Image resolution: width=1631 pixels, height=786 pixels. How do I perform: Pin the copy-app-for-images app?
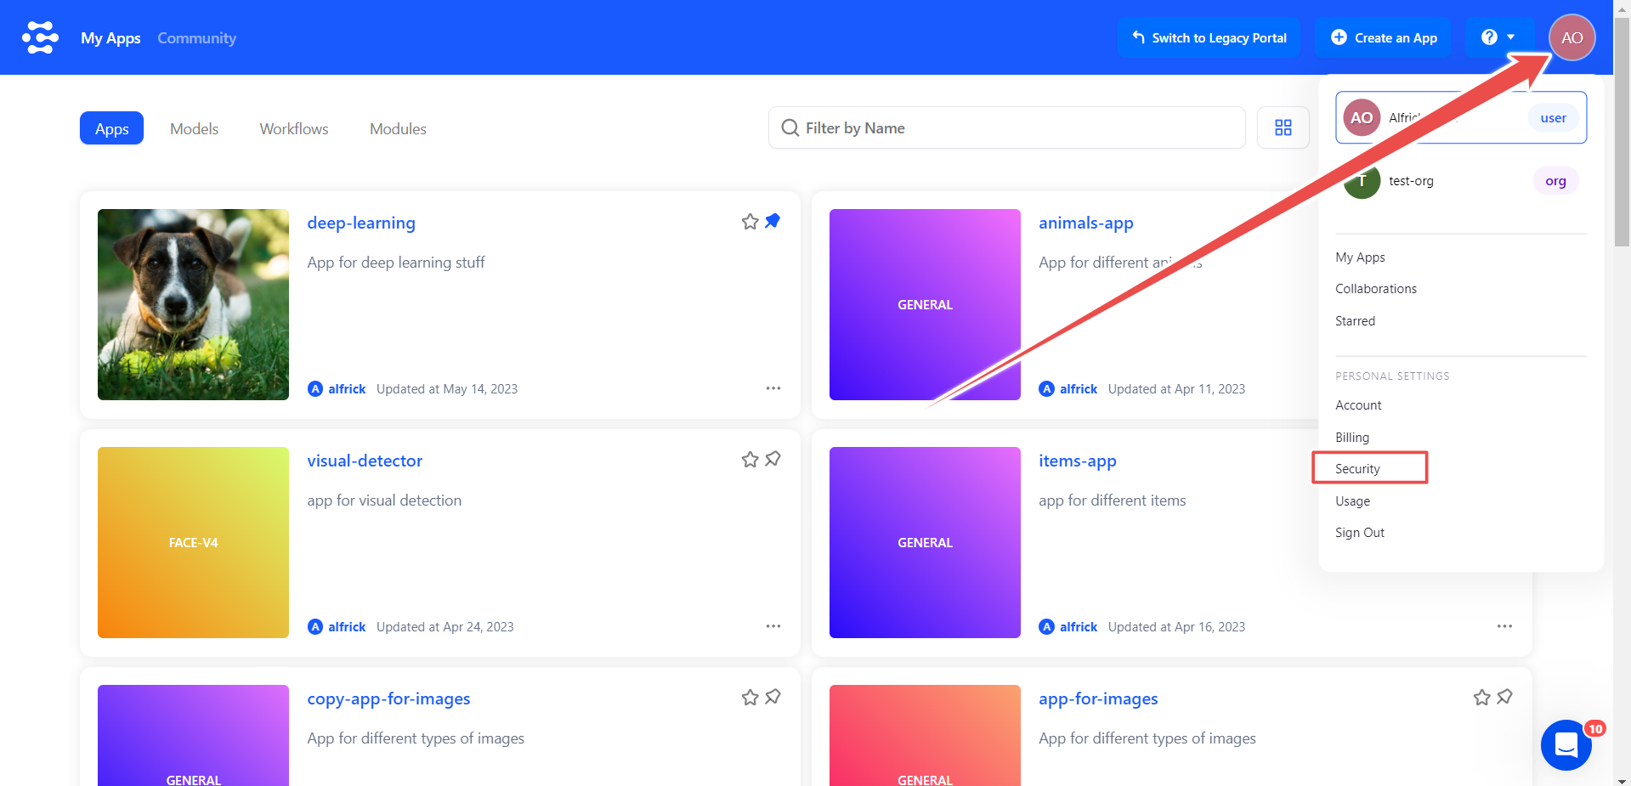[773, 697]
